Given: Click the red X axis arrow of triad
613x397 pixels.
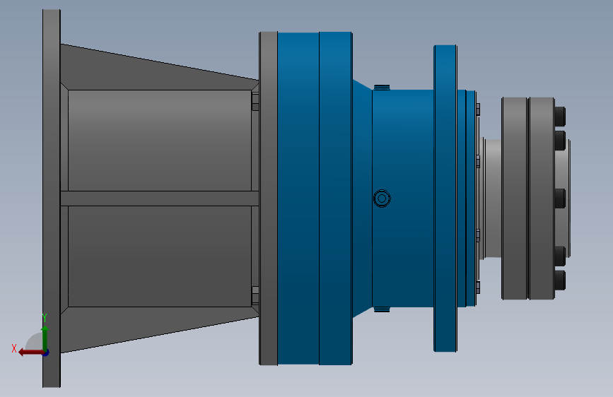Looking at the screenshot, I should point(30,352).
